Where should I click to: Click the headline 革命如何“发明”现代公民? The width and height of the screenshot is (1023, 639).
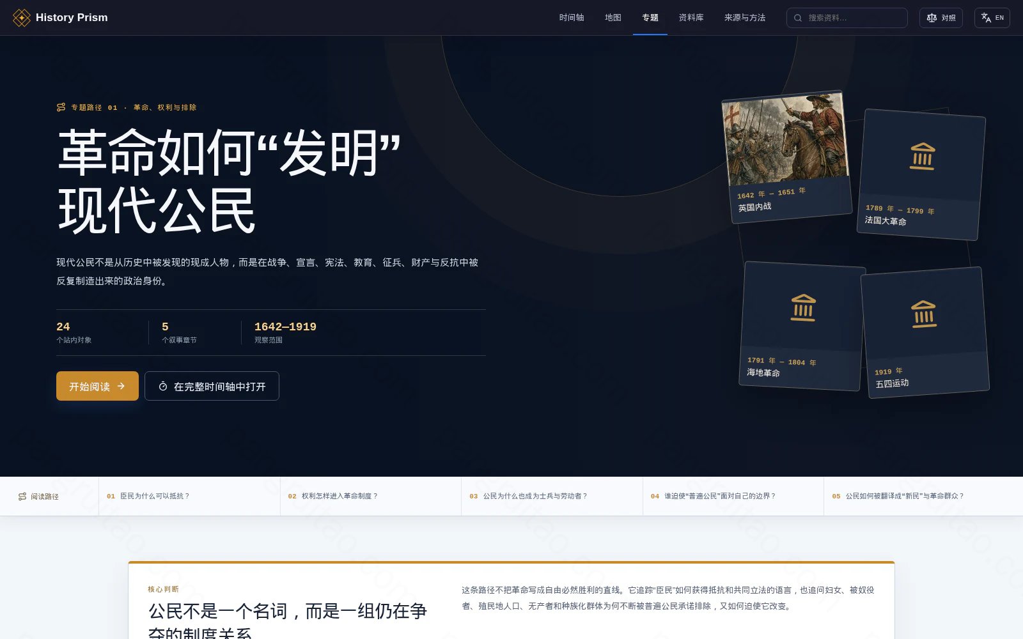(x=229, y=181)
